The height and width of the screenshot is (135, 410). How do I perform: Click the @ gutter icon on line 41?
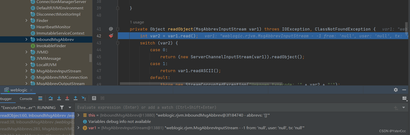point(111,29)
